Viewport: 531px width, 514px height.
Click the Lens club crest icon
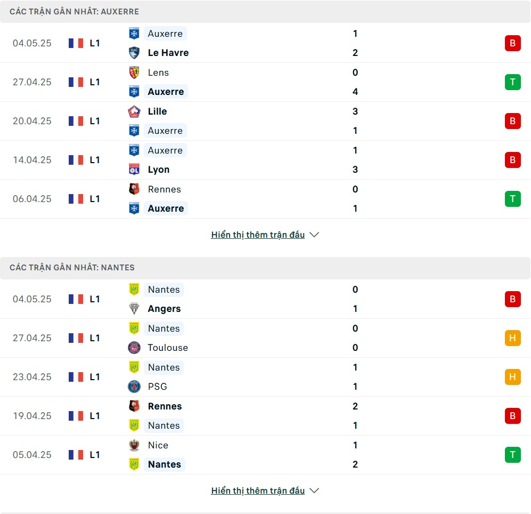pos(134,72)
